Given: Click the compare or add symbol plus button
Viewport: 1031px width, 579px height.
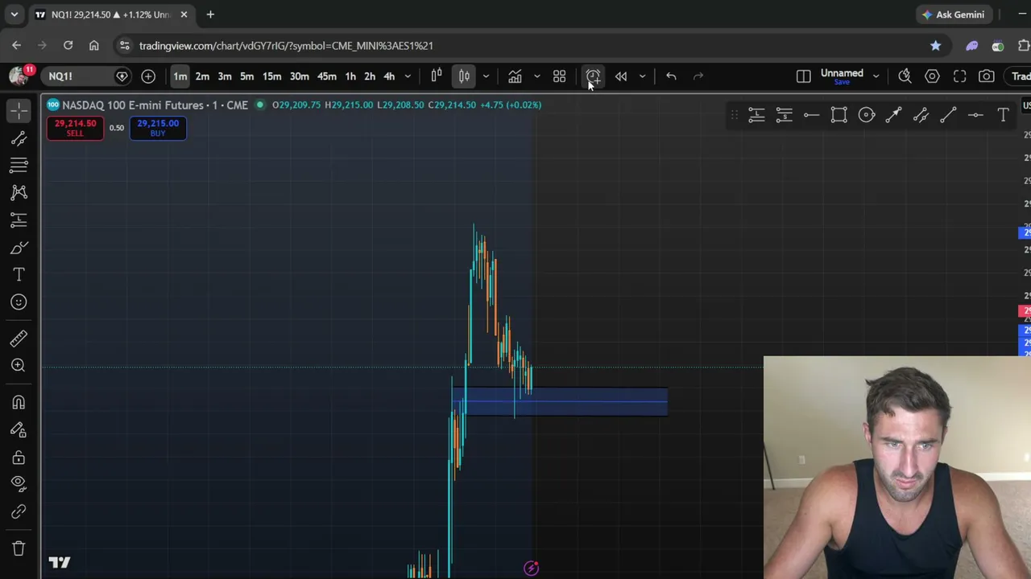Looking at the screenshot, I should 148,76.
